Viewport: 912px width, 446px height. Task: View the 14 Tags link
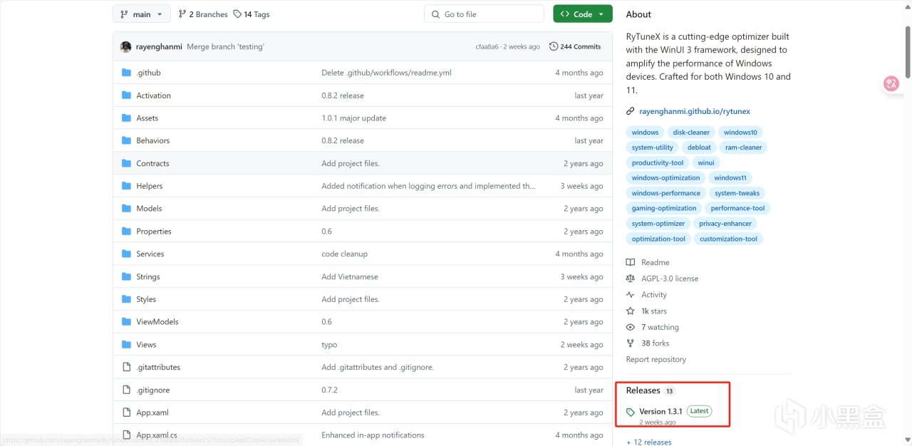tap(252, 14)
